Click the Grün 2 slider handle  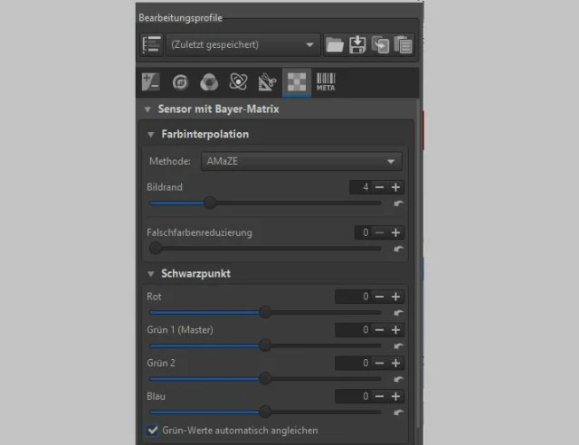tap(265, 379)
